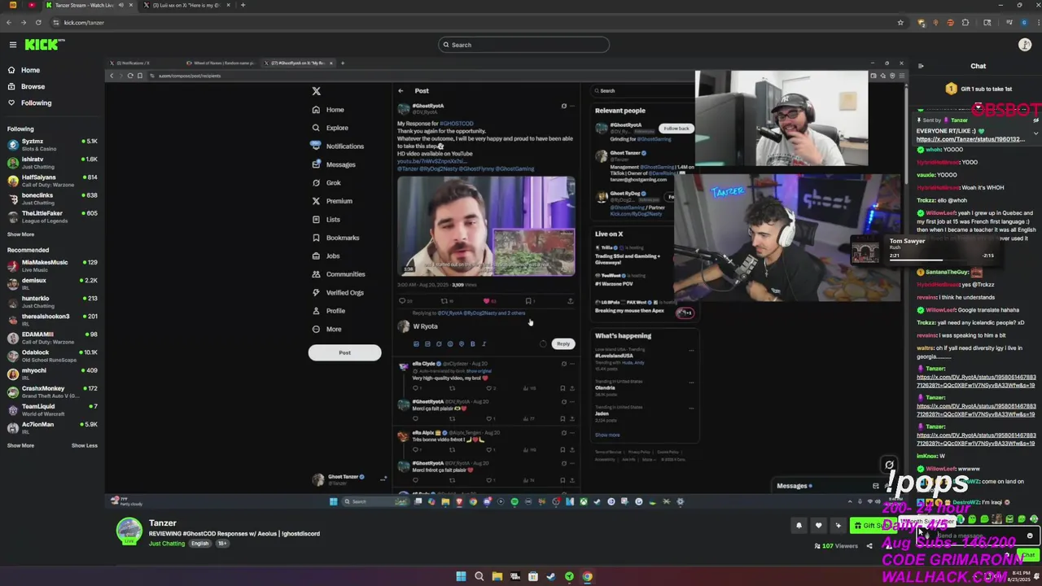1042x586 pixels.
Task: Click the sparkle button beside heart
Action: [x=838, y=526]
